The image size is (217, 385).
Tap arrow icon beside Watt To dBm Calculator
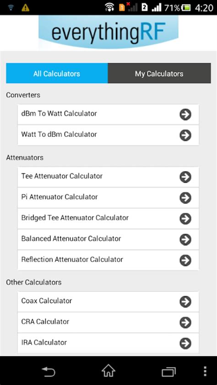pos(185,135)
